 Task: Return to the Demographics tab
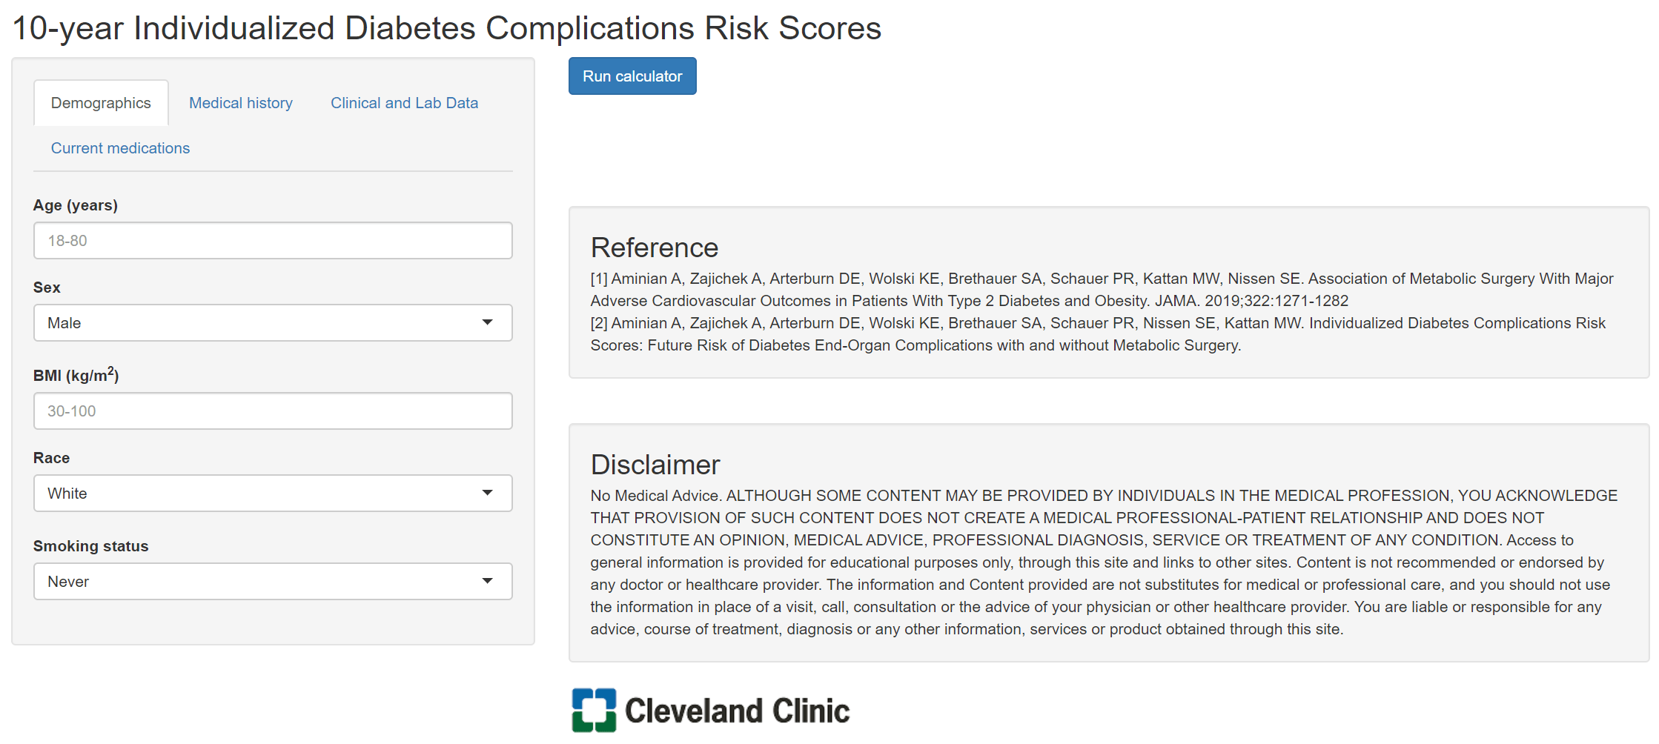101,102
